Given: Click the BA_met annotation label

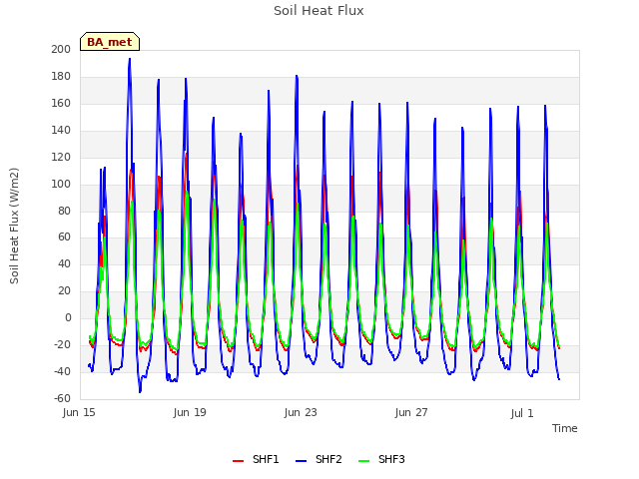Looking at the screenshot, I should pyautogui.click(x=110, y=42).
